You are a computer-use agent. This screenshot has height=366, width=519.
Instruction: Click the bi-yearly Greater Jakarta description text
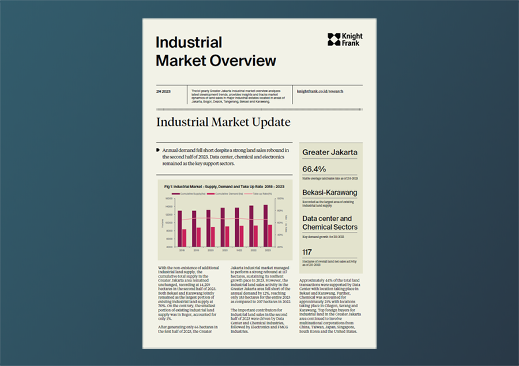(x=238, y=96)
